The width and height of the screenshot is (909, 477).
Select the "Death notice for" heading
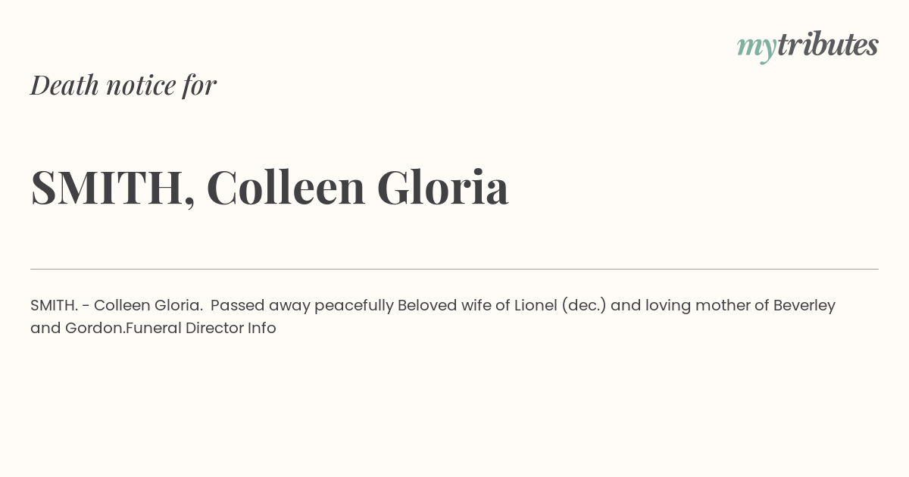(123, 85)
